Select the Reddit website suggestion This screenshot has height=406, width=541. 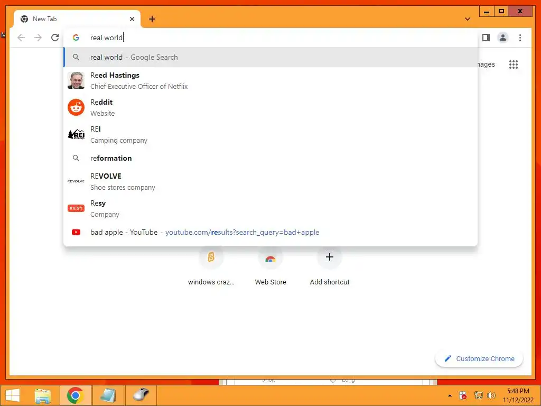(271, 107)
